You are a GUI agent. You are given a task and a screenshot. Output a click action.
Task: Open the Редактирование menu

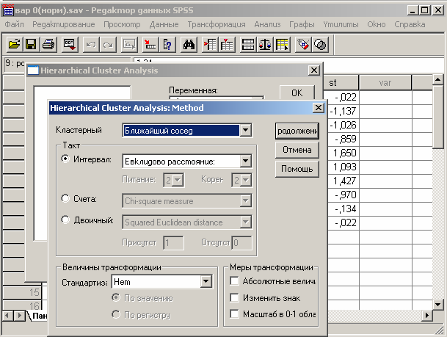coord(64,24)
